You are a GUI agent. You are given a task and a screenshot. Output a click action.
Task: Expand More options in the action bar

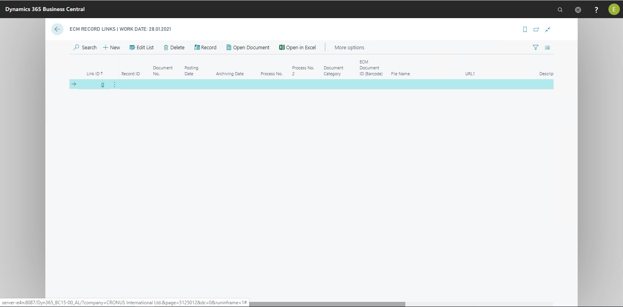[x=349, y=48]
